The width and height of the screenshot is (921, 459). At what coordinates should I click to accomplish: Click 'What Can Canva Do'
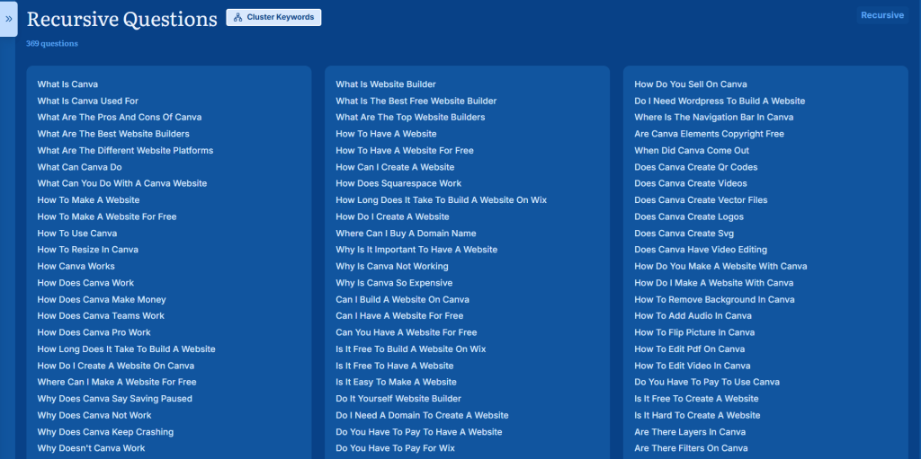(80, 167)
